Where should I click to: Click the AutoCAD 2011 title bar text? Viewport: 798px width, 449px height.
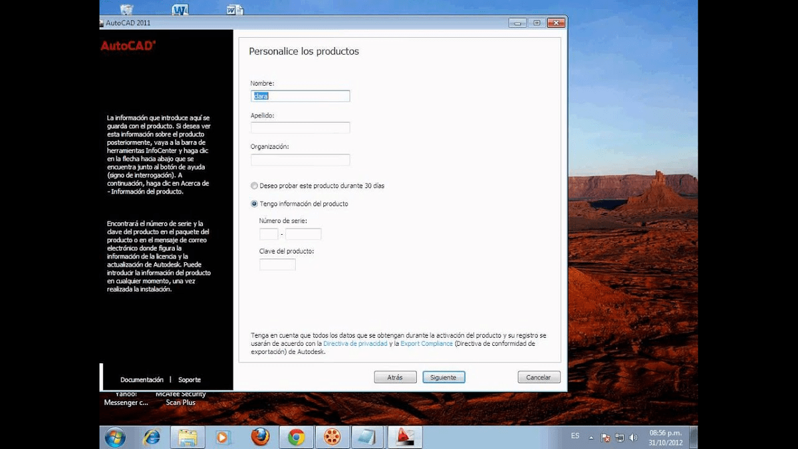pos(128,23)
